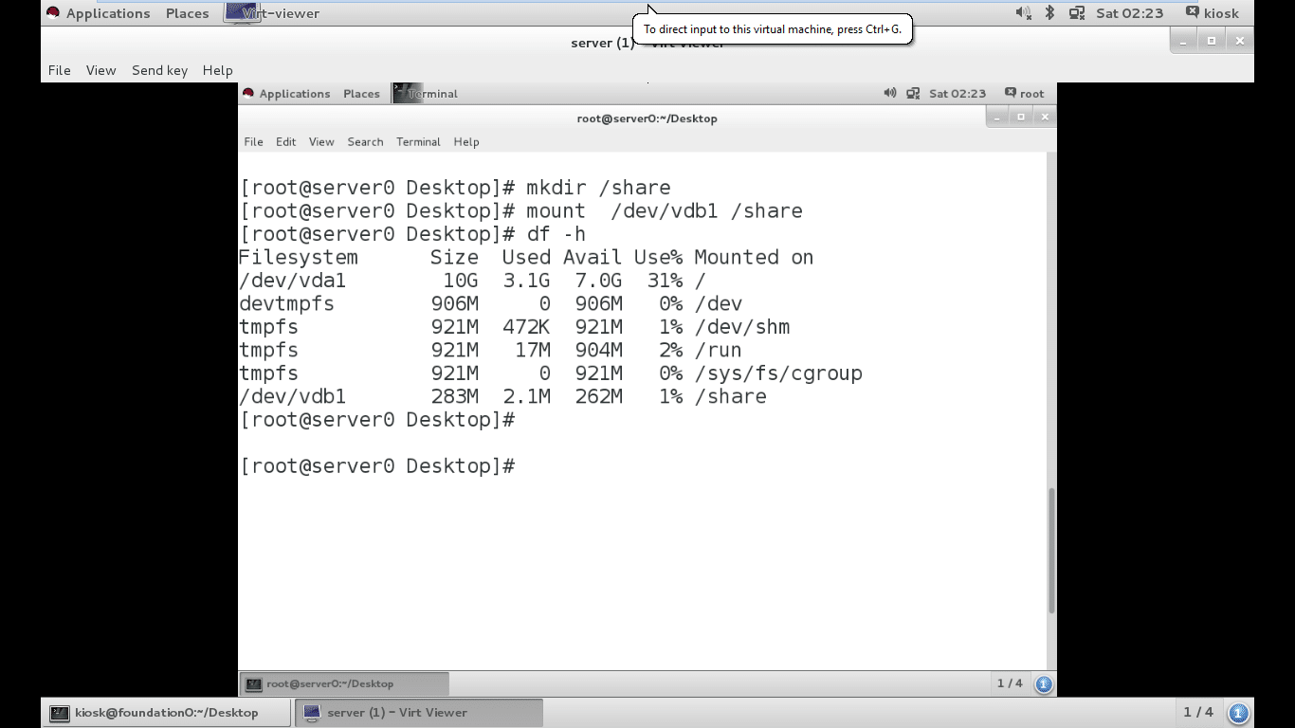Screen dimensions: 1295x728
Task: Click the host notification info icon
Action: point(1238,713)
